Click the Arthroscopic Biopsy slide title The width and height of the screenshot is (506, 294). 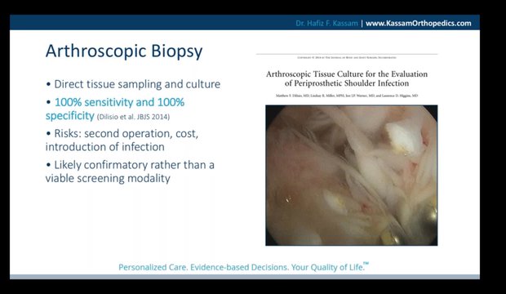124,51
